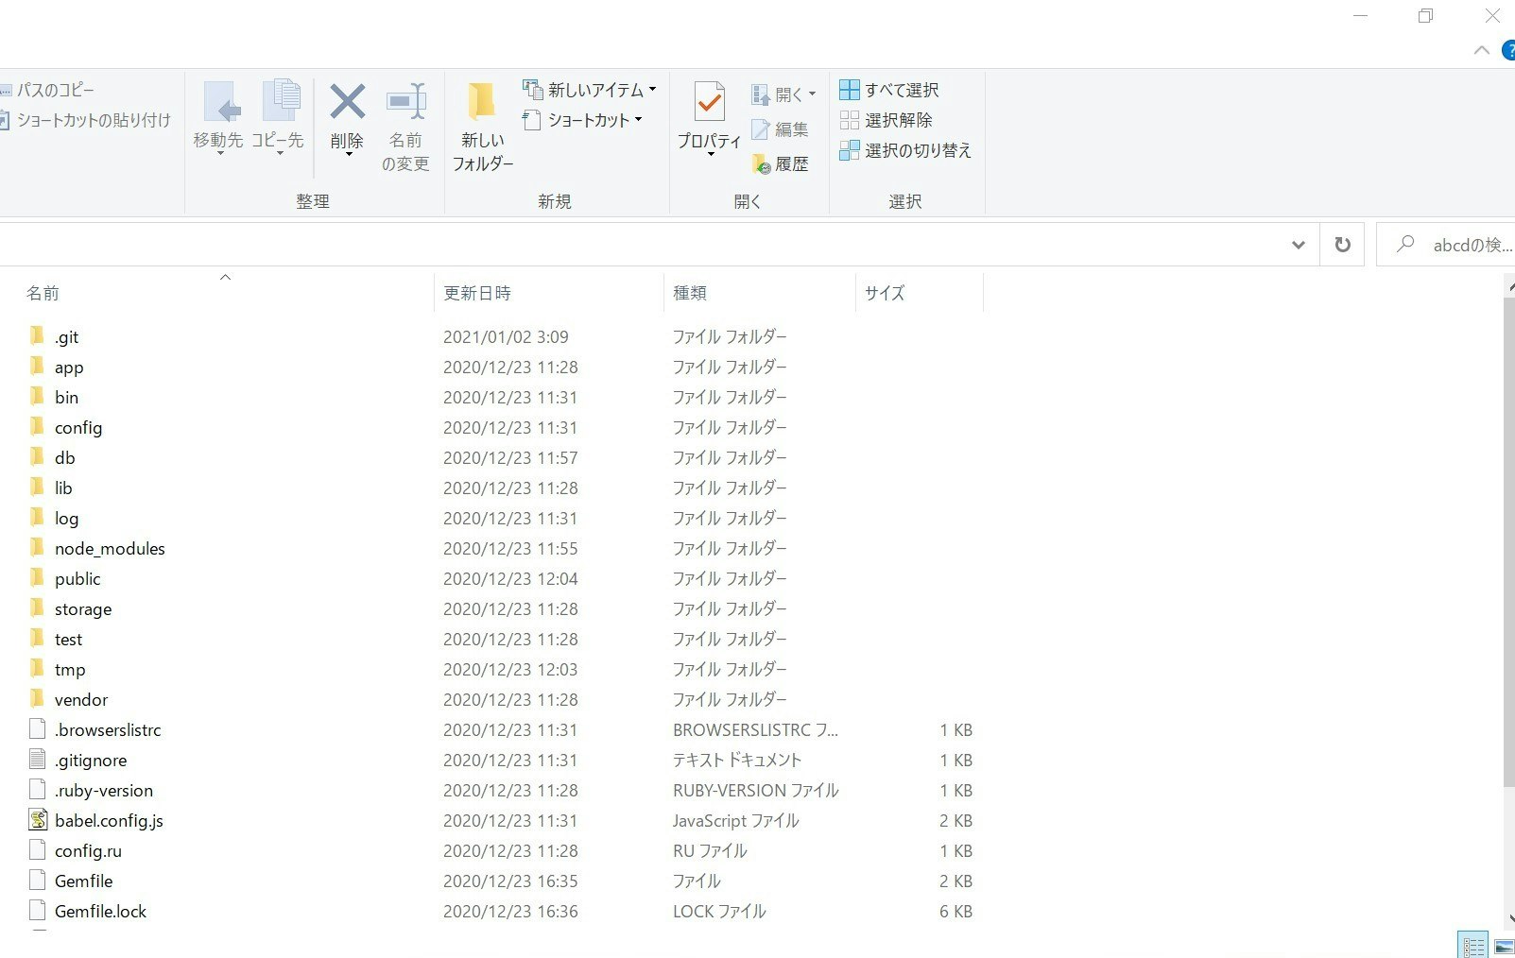Open dropdown arrow under Delete (削除)
This screenshot has height=958, width=1515.
tap(349, 154)
